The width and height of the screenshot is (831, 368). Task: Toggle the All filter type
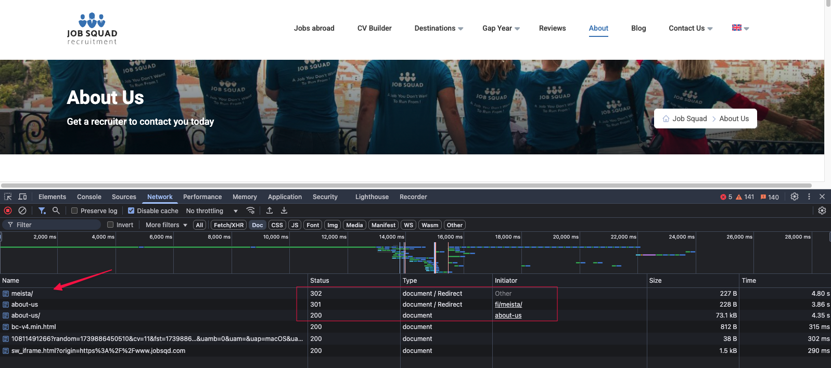click(199, 225)
